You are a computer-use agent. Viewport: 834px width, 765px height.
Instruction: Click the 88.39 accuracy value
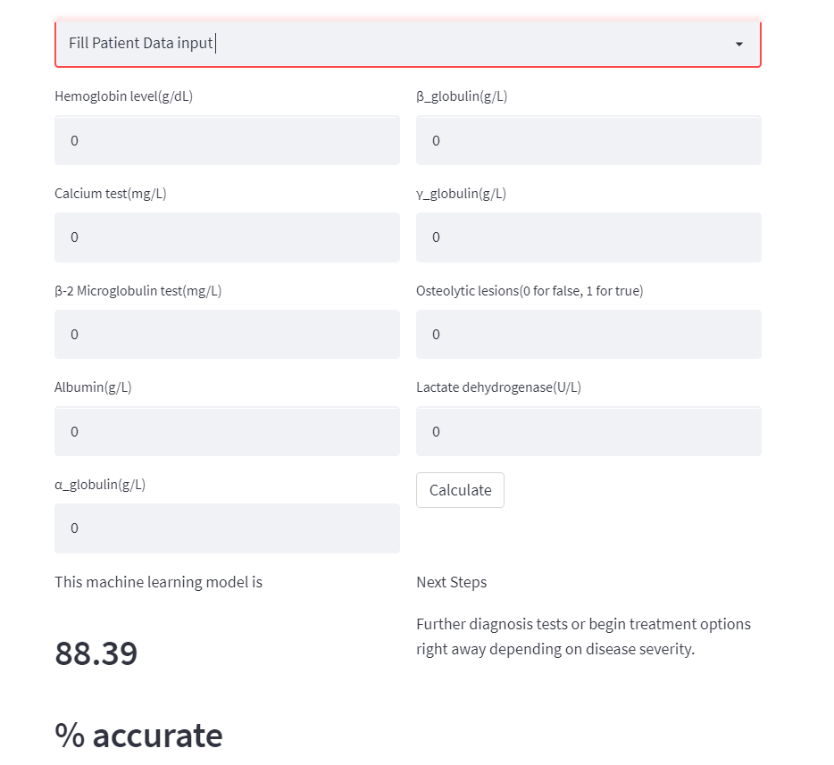click(x=96, y=653)
